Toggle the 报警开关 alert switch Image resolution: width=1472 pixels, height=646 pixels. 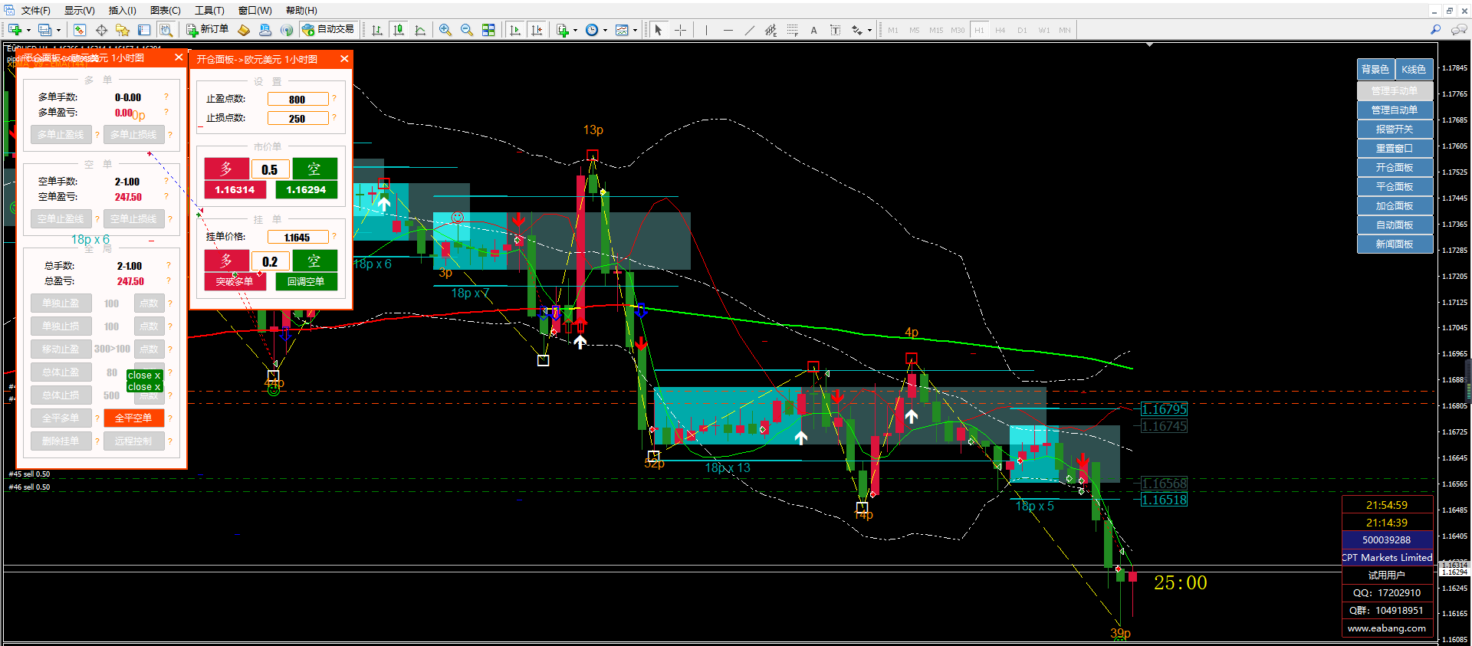(x=1395, y=129)
